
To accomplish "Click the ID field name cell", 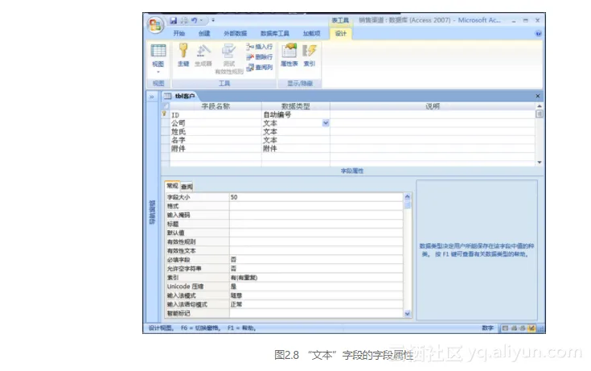I will (x=215, y=115).
